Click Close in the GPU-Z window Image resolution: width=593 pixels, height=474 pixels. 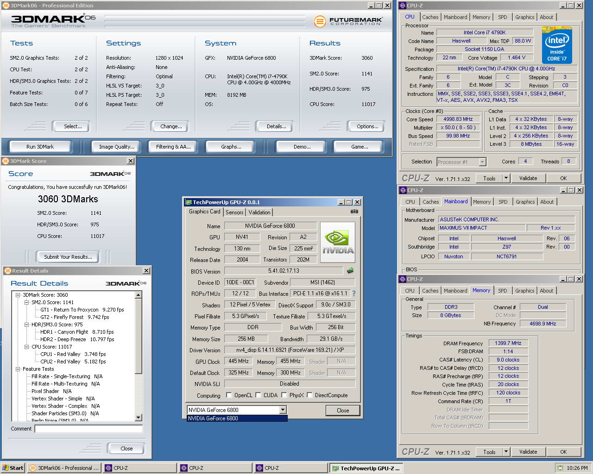tap(343, 411)
